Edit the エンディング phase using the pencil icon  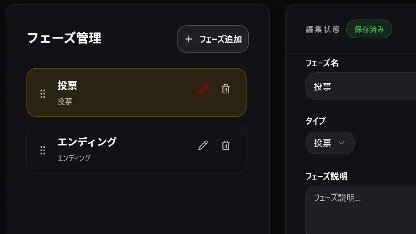[202, 144]
